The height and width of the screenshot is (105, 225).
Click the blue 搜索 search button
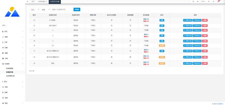tap(77, 9)
